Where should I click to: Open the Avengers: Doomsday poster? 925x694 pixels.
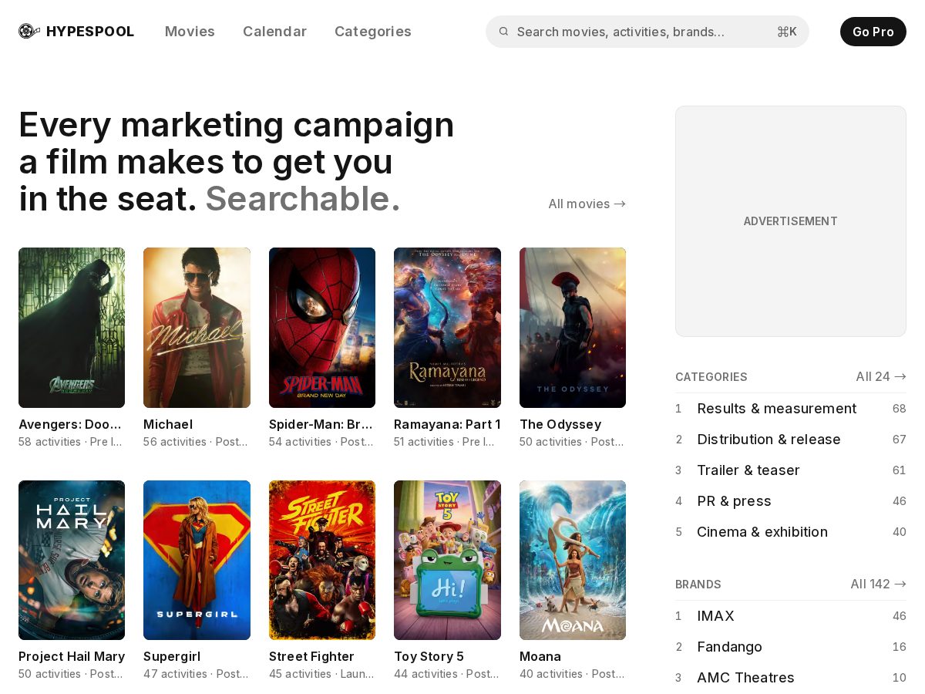(x=72, y=328)
